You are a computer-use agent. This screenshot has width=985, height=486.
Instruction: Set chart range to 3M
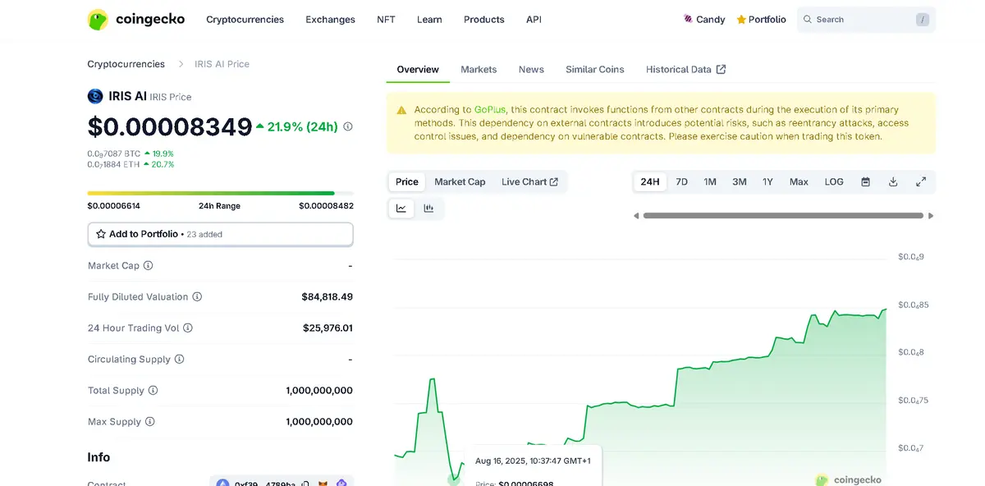point(740,181)
